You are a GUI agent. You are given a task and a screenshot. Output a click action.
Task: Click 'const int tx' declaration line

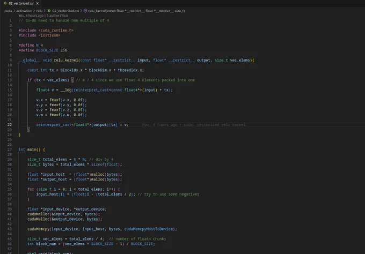click(x=86, y=70)
